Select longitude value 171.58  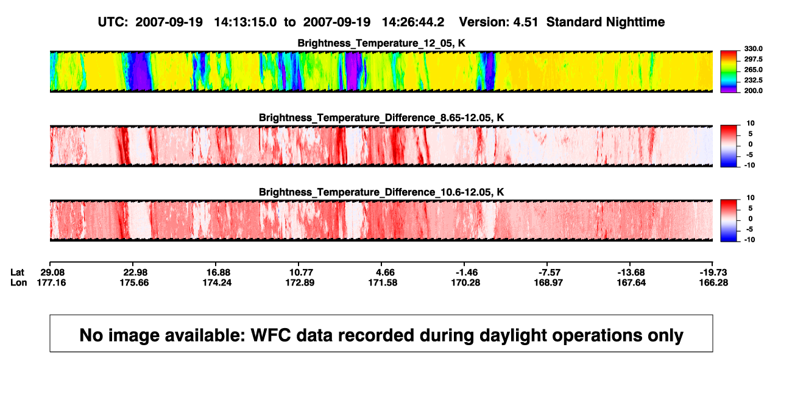[x=384, y=282]
